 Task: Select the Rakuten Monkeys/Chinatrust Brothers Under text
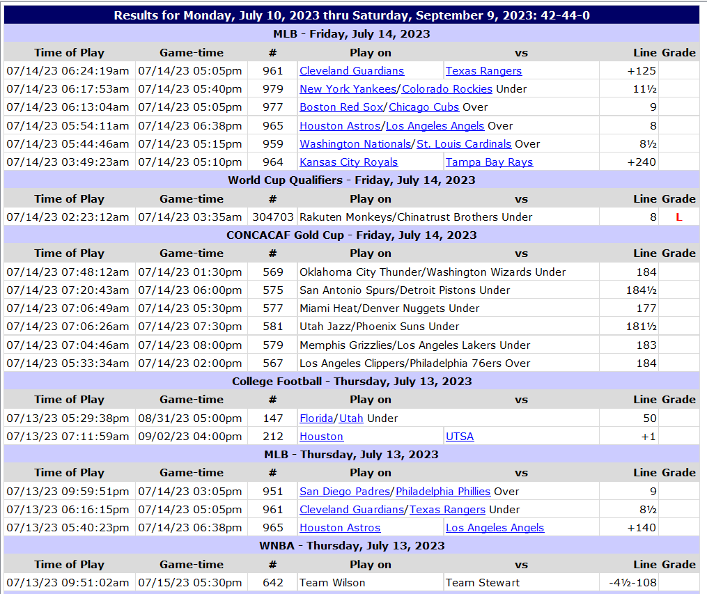tap(416, 217)
